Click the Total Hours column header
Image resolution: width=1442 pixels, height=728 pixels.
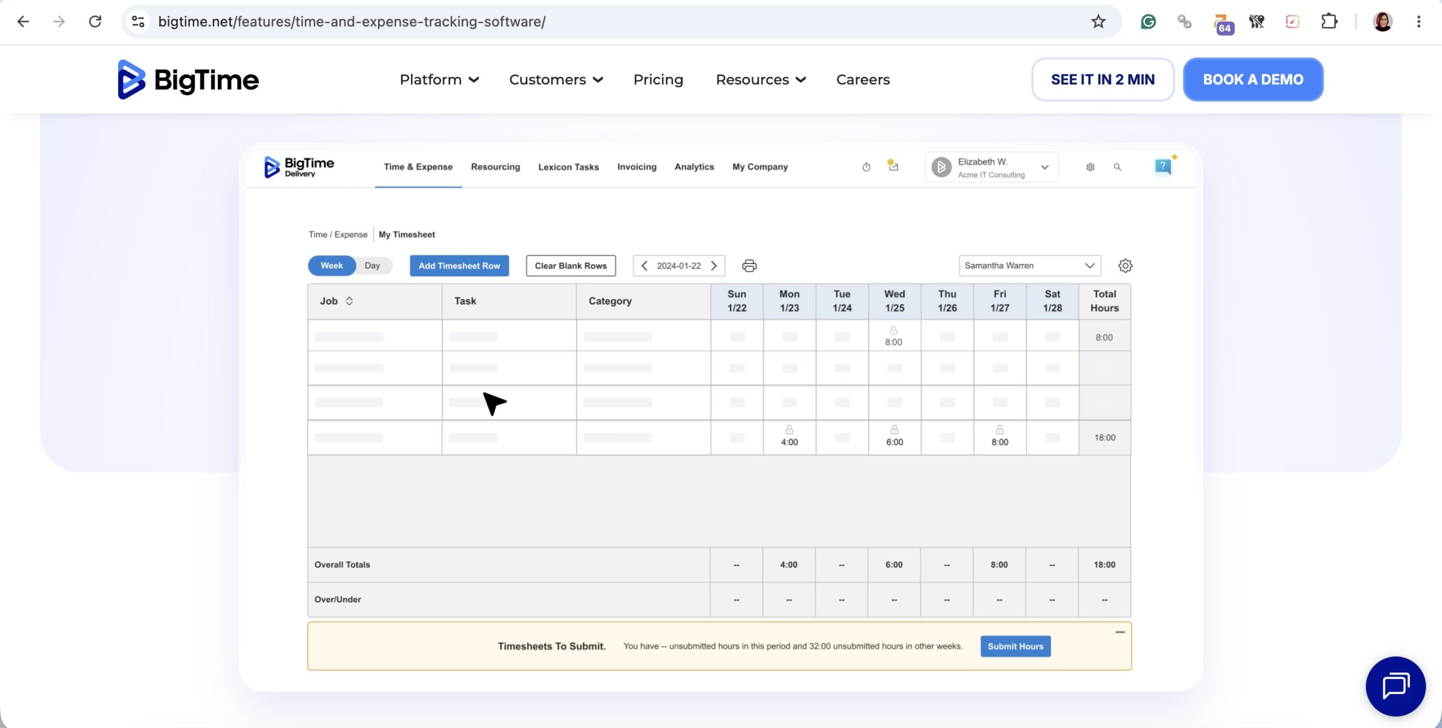pyautogui.click(x=1105, y=301)
